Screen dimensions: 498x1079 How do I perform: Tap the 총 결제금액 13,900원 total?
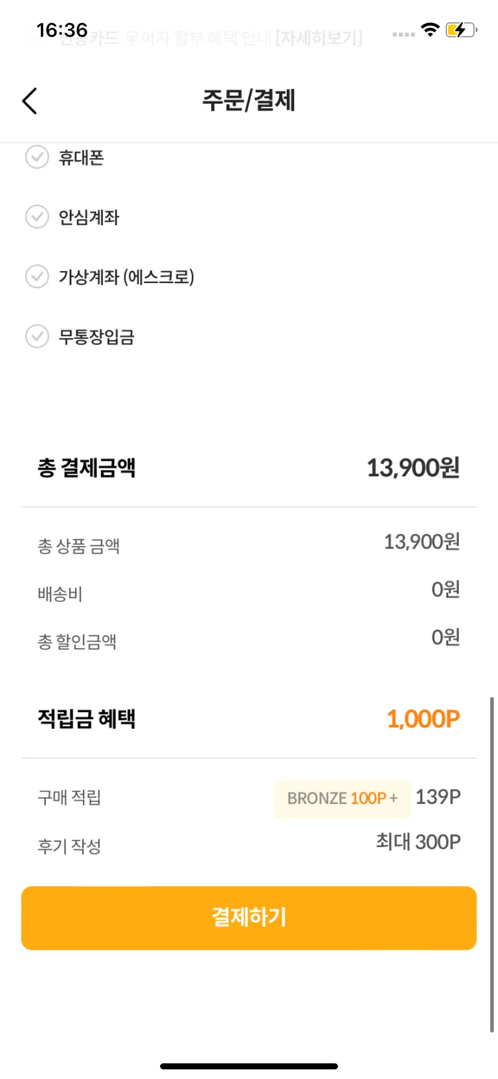tap(249, 468)
